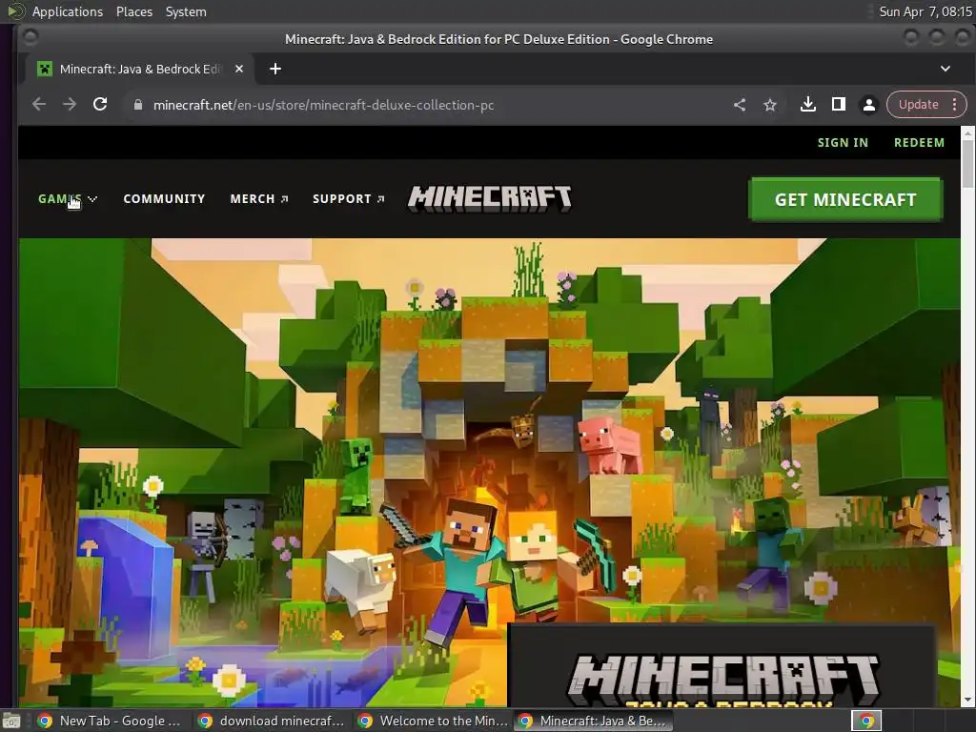The height and width of the screenshot is (732, 976).
Task: Click the SIGN IN link
Action: (x=843, y=143)
